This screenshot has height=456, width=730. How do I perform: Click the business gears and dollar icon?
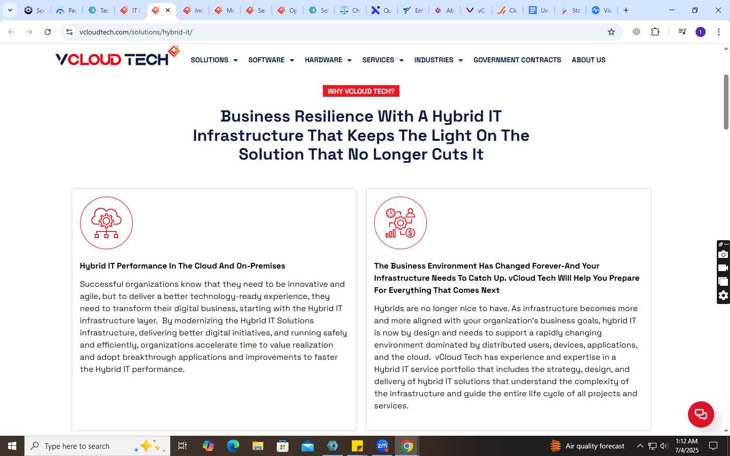pos(400,223)
